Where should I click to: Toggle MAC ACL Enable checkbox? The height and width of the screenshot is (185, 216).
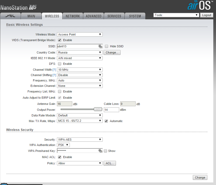point(60,157)
